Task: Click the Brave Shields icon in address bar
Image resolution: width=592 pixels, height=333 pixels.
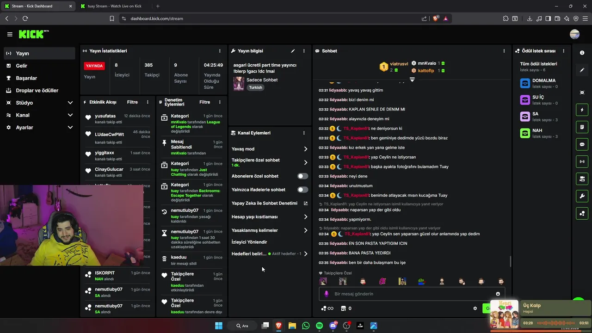Action: (435, 18)
